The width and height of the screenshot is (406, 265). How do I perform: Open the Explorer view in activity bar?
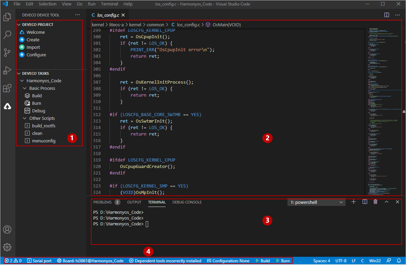tap(7, 17)
